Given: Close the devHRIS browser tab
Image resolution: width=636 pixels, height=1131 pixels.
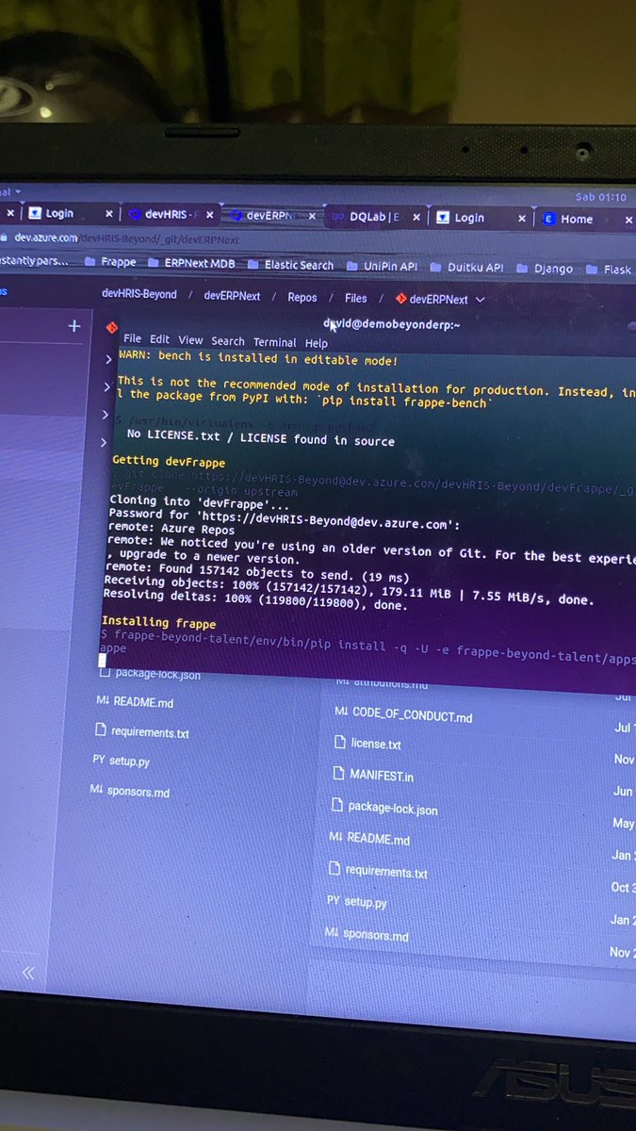Looking at the screenshot, I should tap(209, 215).
